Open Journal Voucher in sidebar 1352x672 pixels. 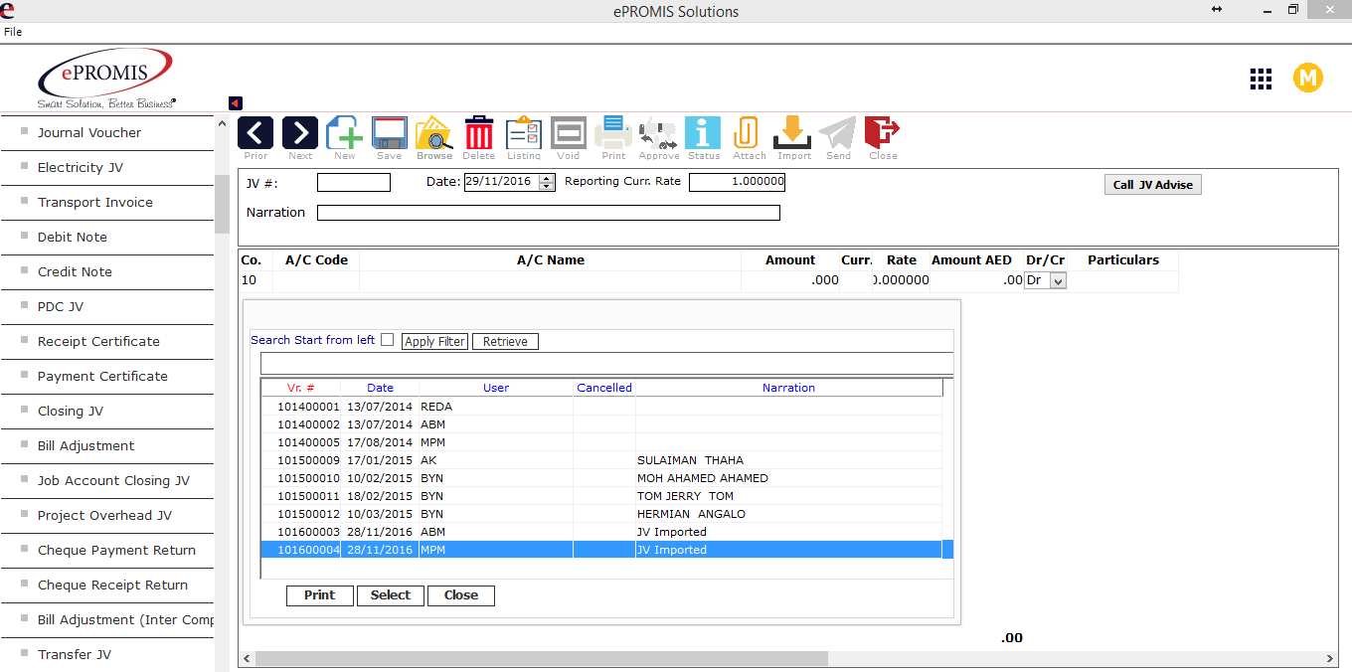89,132
